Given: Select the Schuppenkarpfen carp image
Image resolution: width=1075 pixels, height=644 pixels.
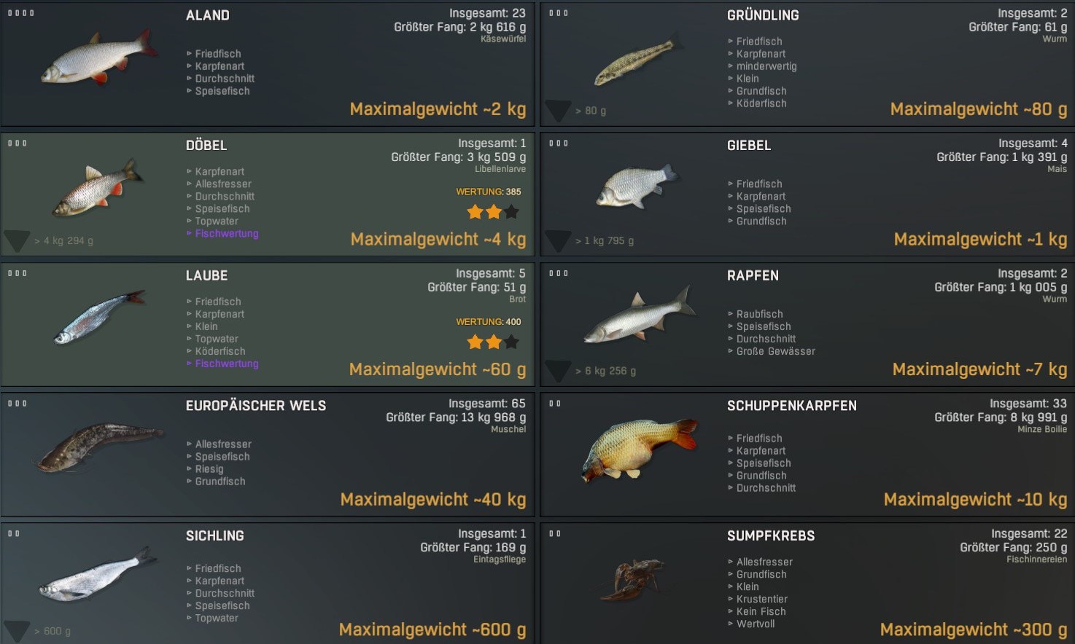Looking at the screenshot, I should 640,449.
